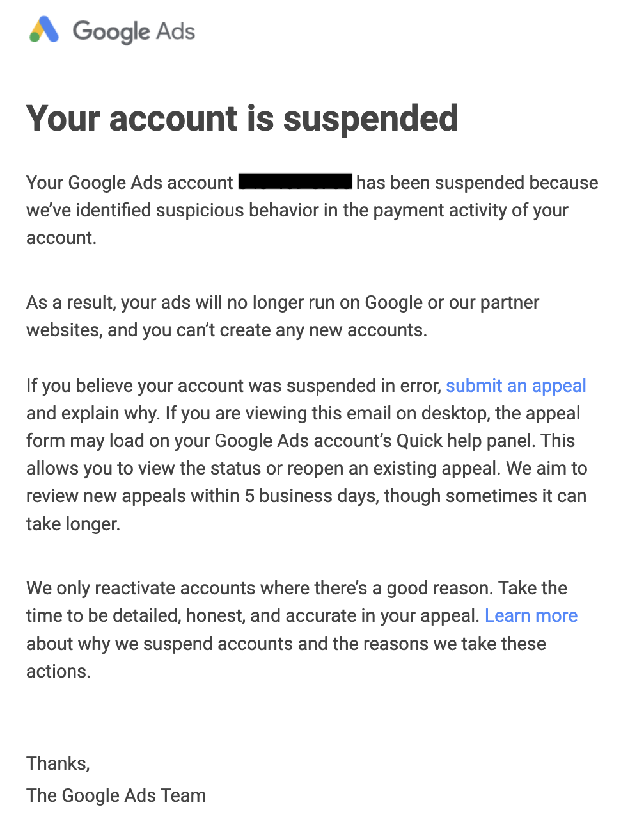Click the "Google Ads" wordmark text in header

[x=134, y=31]
